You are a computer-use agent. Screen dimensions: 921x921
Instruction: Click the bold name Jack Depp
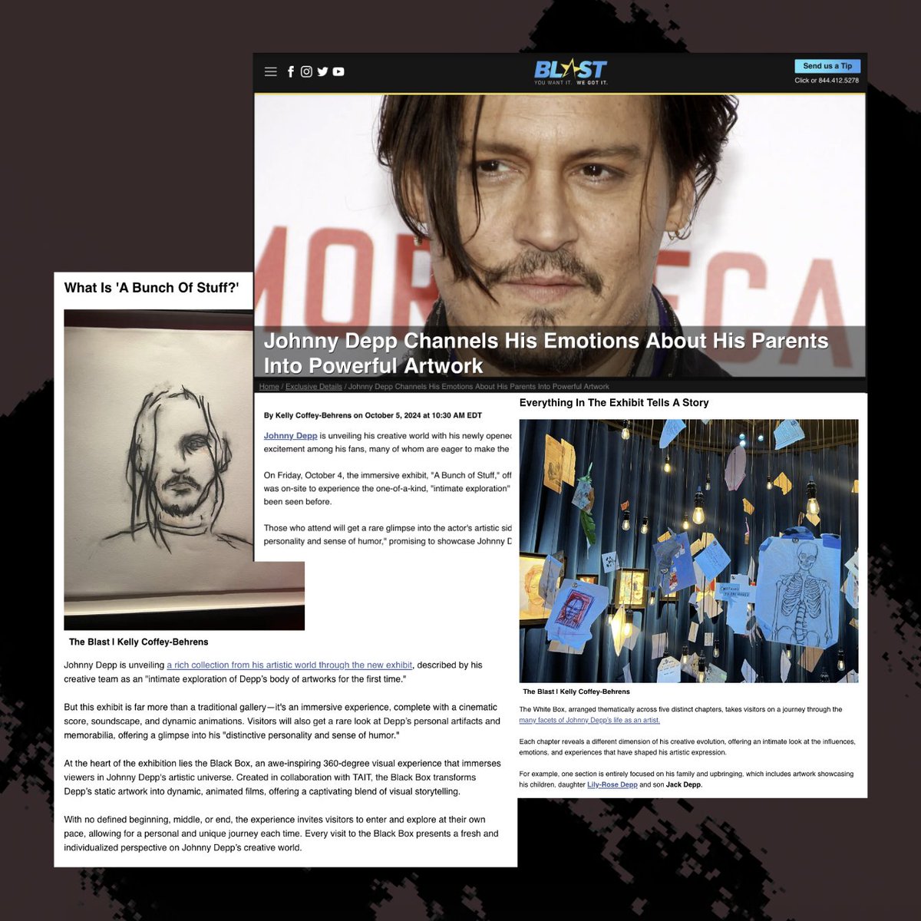[x=683, y=784]
